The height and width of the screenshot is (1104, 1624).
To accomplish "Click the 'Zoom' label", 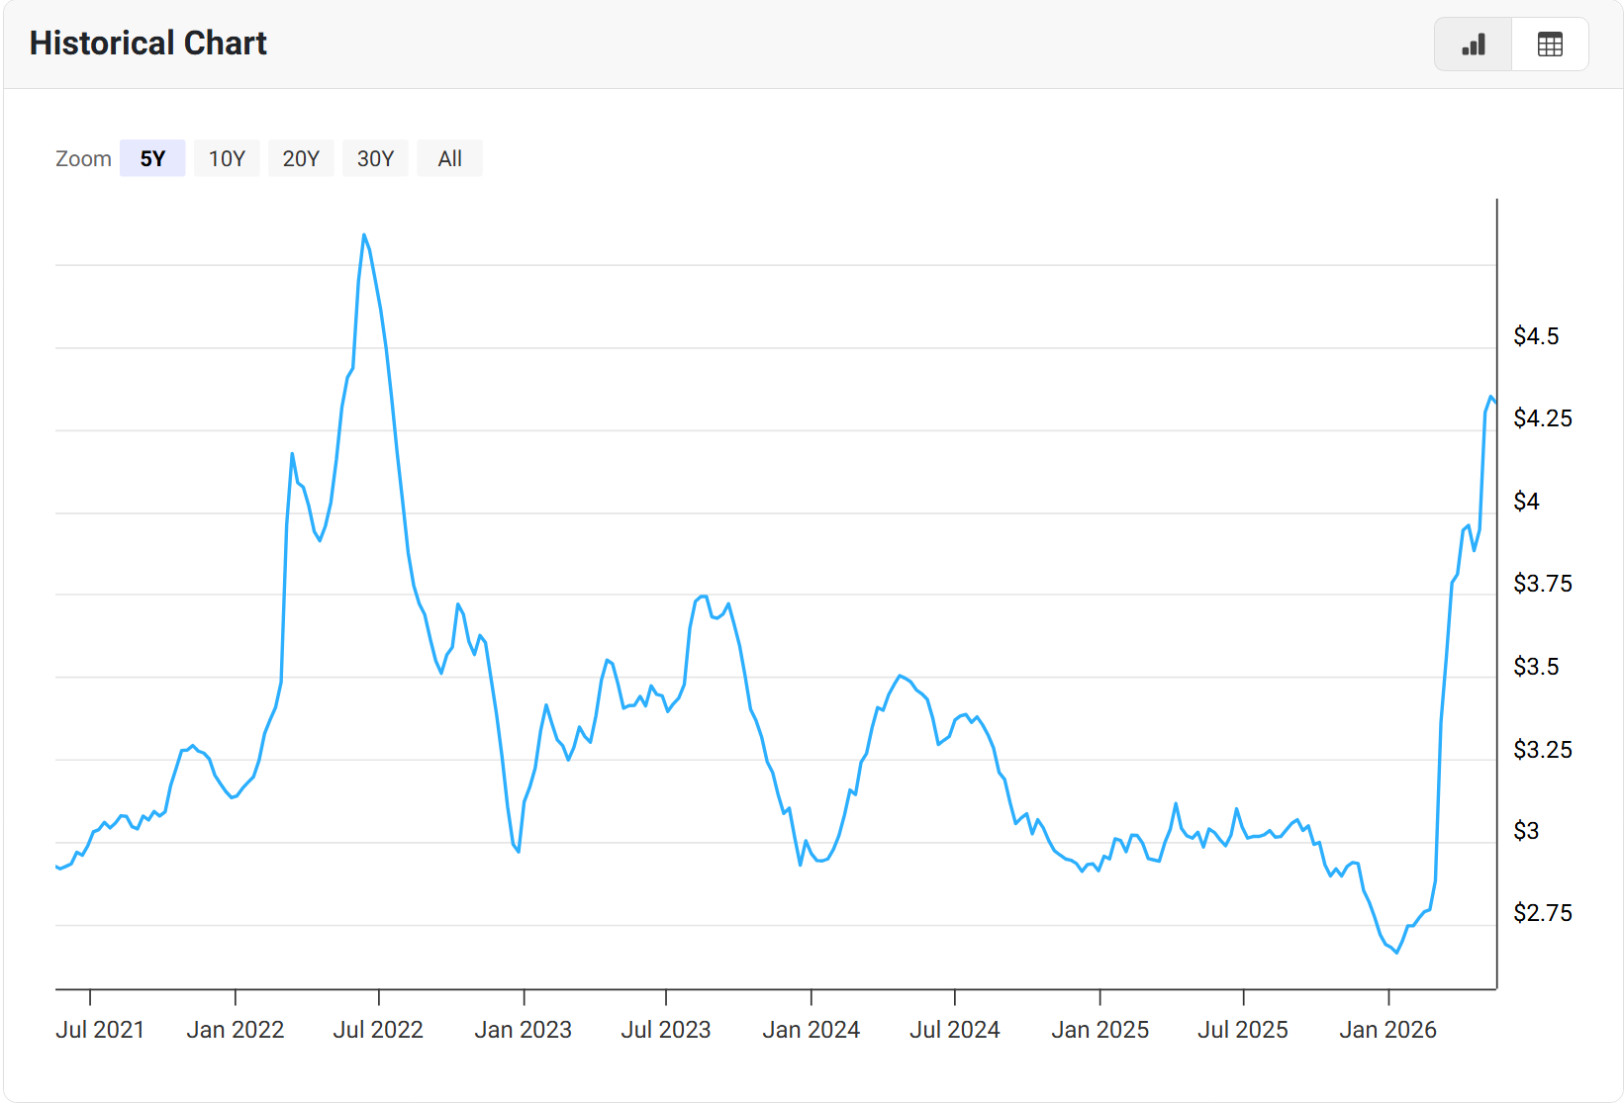I will (x=83, y=158).
